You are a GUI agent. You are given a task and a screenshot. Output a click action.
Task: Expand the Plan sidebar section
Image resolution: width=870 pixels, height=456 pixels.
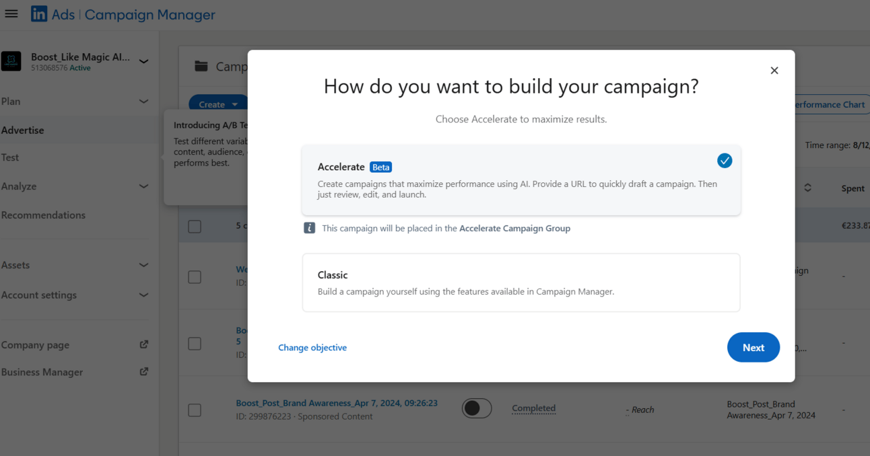click(x=143, y=102)
